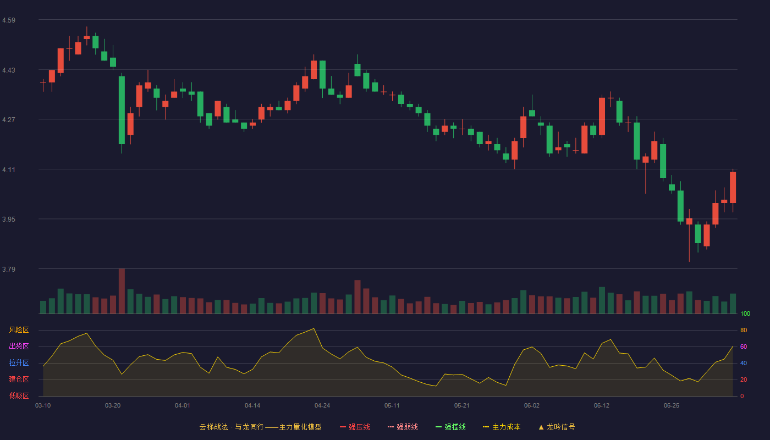Click the 拉升区 zone label
This screenshot has height=440, width=770.
[19, 363]
